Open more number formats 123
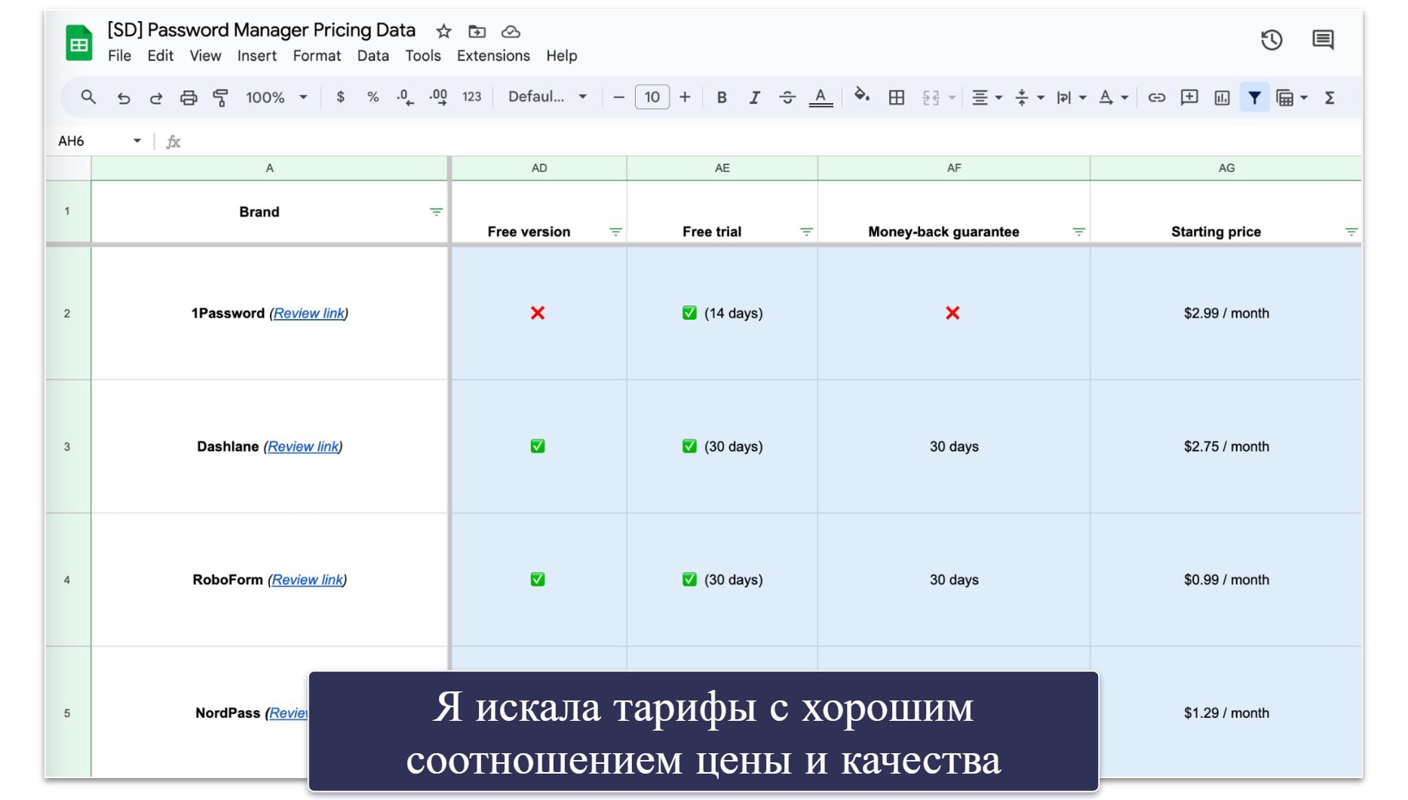This screenshot has width=1408, height=800. [472, 97]
